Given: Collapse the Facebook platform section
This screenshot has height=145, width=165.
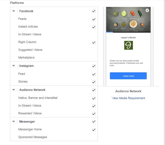Looking at the screenshot, I should 14,11.
